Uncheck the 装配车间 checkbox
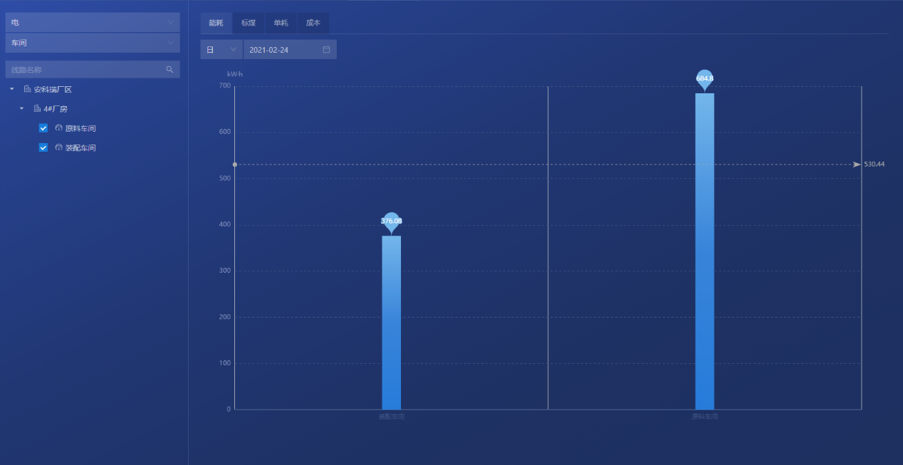The width and height of the screenshot is (903, 465). click(x=43, y=147)
